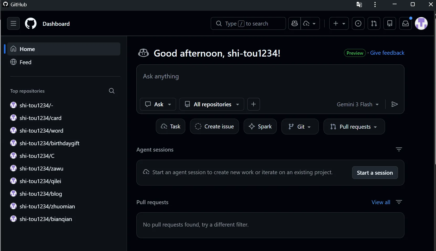Viewport: 436px width, 251px height.
Task: Open Copilot chat icon in header
Action: (x=295, y=24)
